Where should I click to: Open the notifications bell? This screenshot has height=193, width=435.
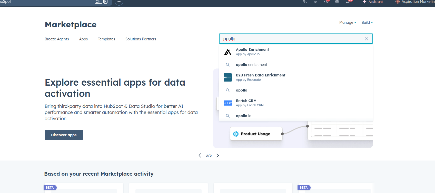tap(348, 2)
